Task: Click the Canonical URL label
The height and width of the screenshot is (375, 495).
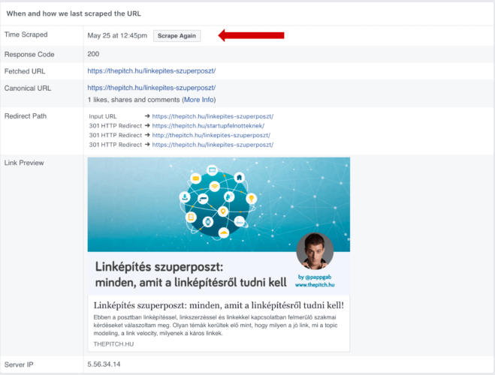Action: (28, 88)
